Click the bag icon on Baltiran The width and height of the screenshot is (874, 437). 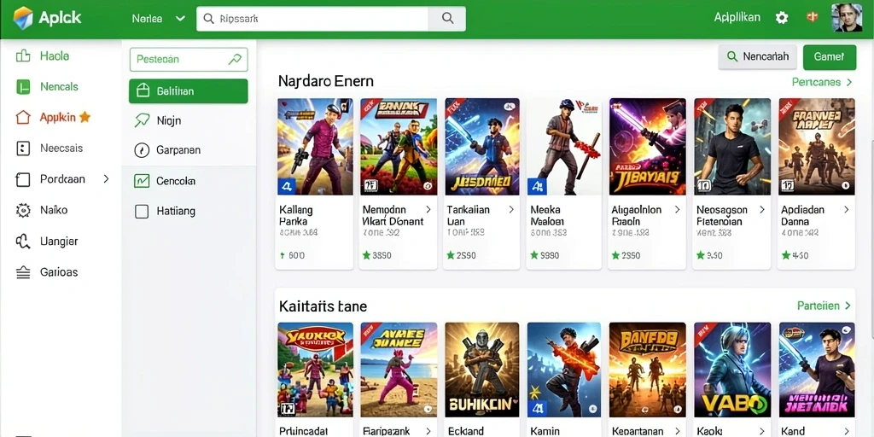(143, 90)
